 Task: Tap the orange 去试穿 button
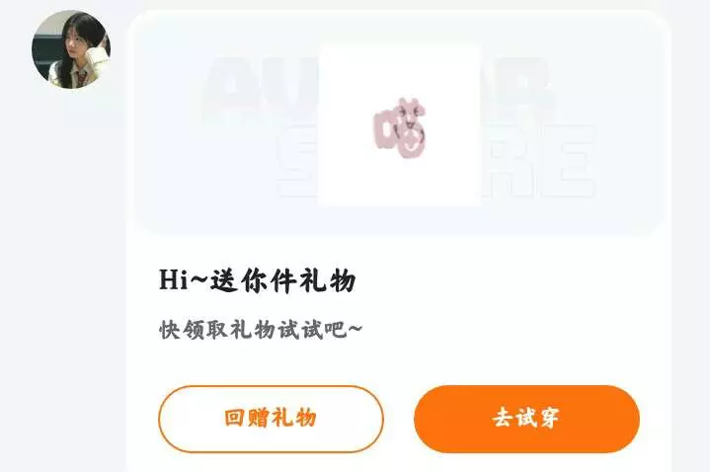(526, 419)
